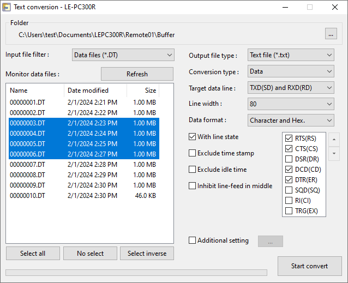Sort files by Date modified column header

88,91
